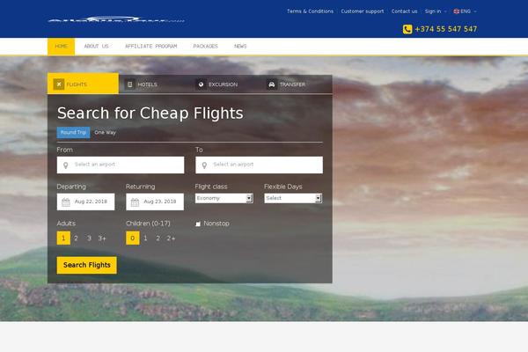This screenshot has width=528, height=352.
Task: Click the yellow phone icon
Action: click(407, 29)
